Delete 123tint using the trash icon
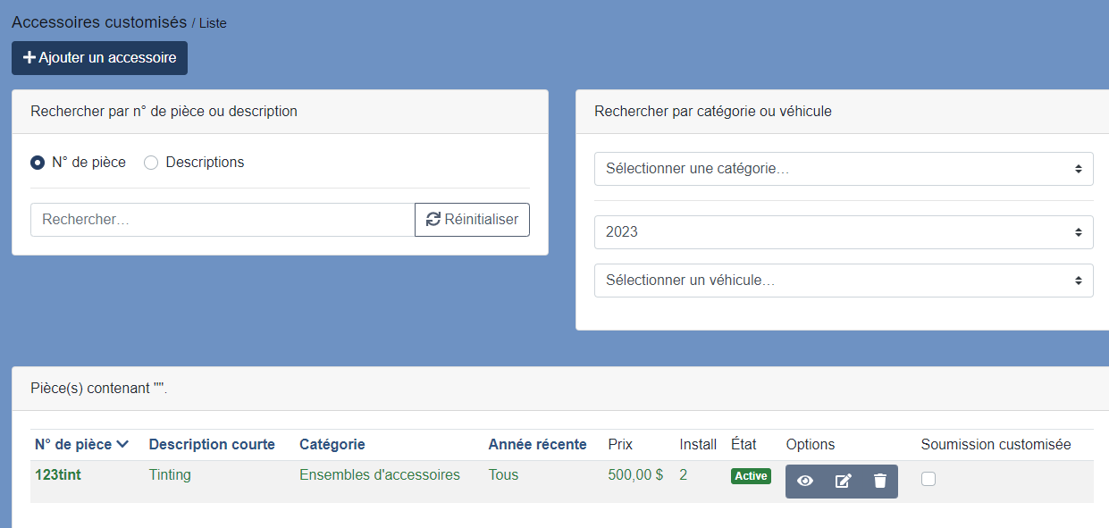Screen dimensions: 1109x528 tap(880, 482)
